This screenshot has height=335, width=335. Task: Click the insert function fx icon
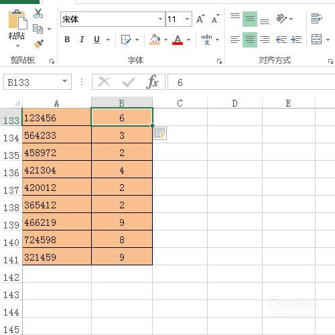point(153,82)
